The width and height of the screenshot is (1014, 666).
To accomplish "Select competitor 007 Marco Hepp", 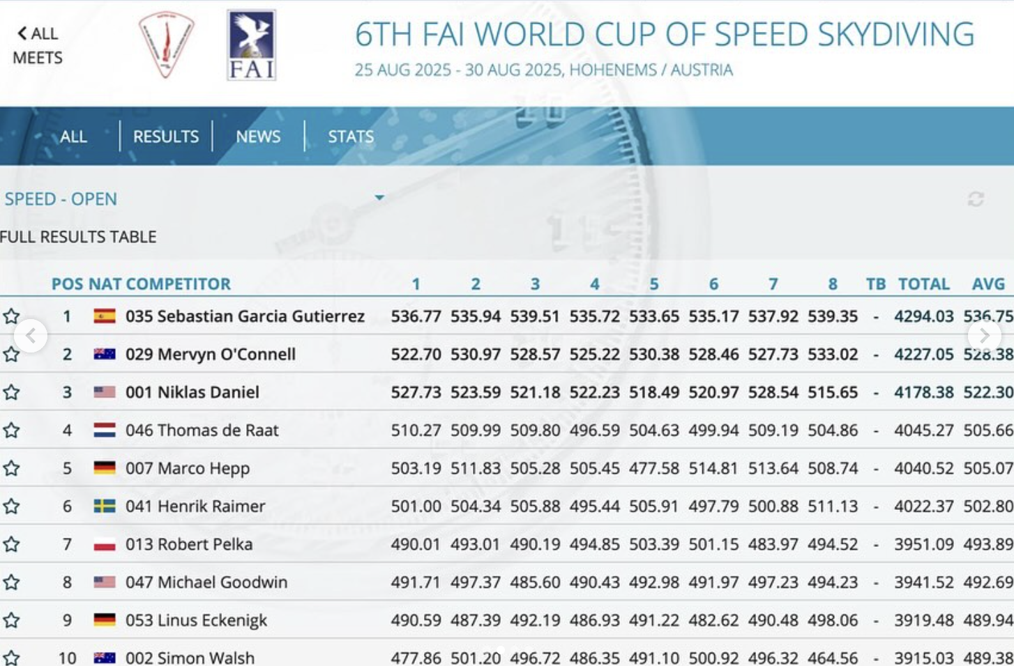I will pos(187,468).
